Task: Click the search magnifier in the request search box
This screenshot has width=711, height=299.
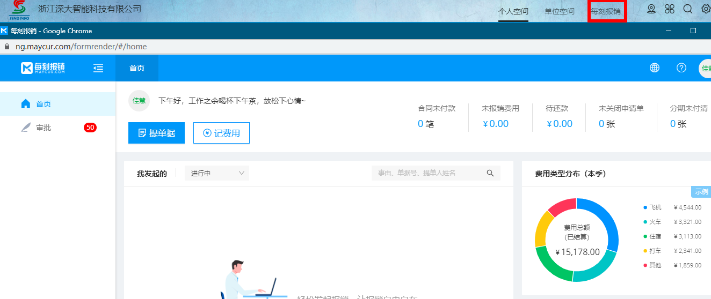Action: coord(490,173)
